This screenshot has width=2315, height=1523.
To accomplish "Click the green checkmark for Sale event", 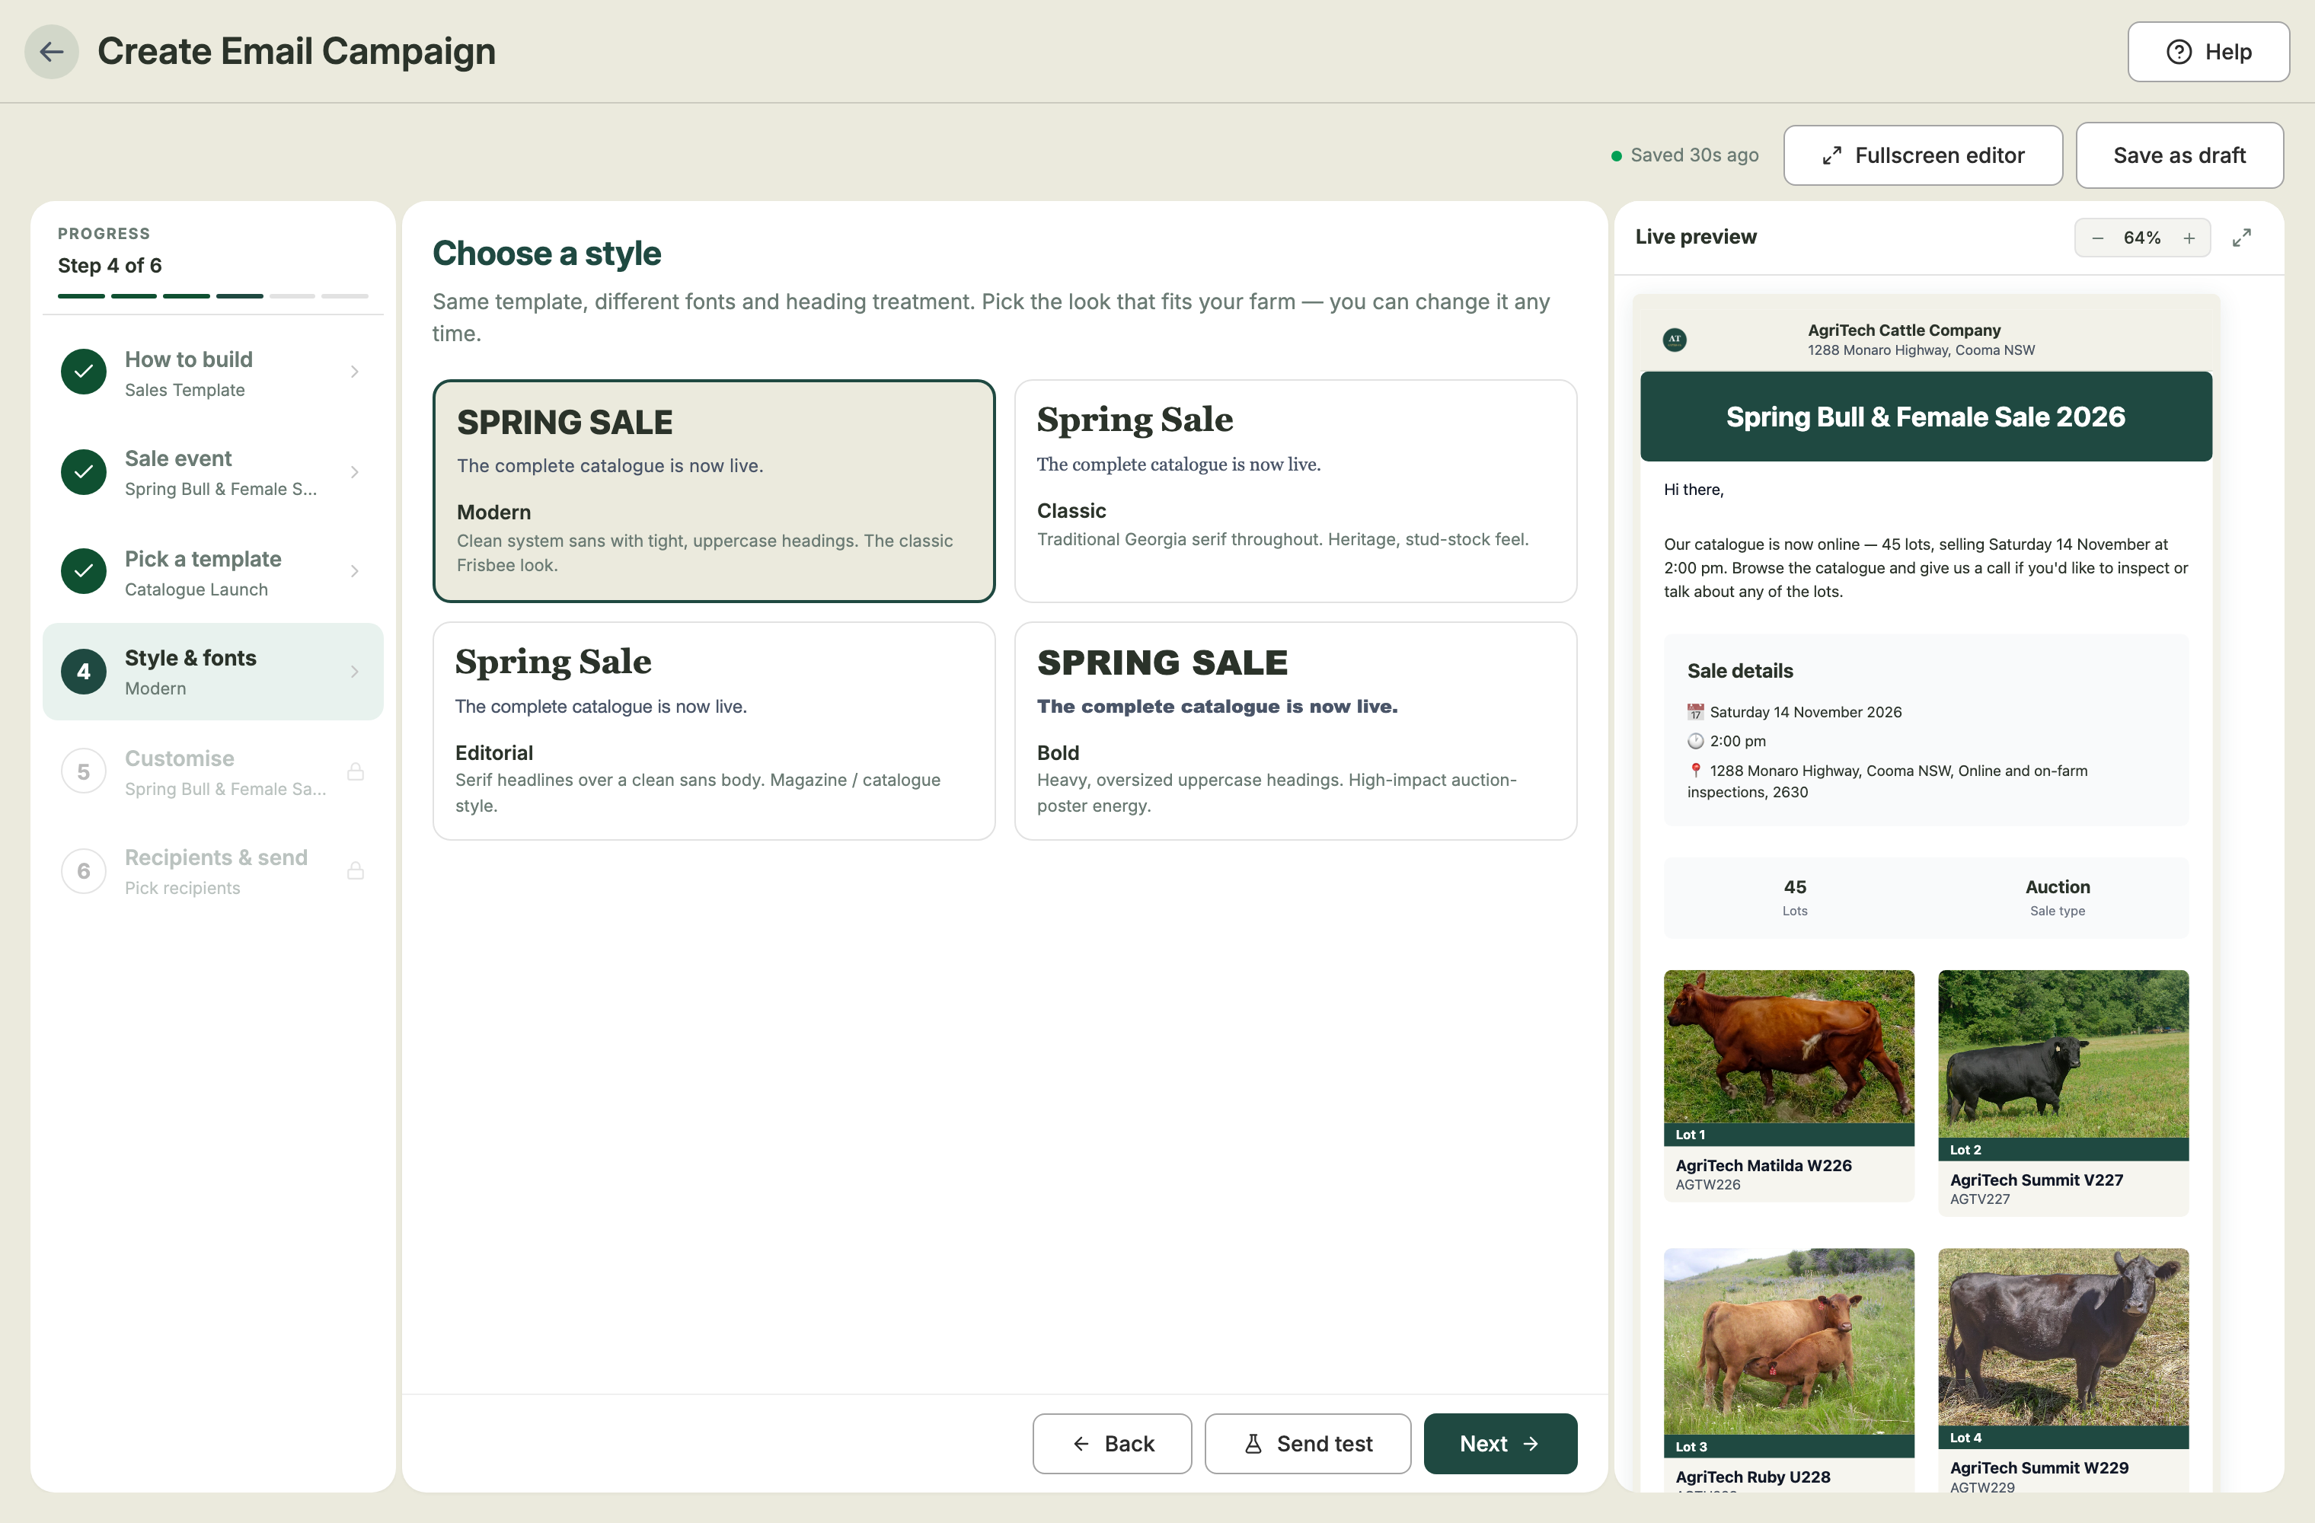I will pyautogui.click(x=84, y=471).
